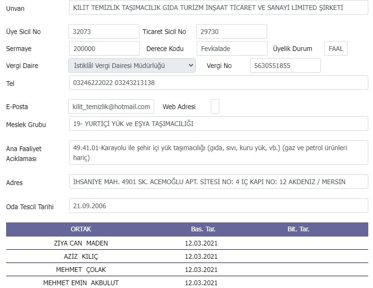Open the Vergi Daire dropdown
This screenshot has width=373, height=288.
tap(132, 66)
